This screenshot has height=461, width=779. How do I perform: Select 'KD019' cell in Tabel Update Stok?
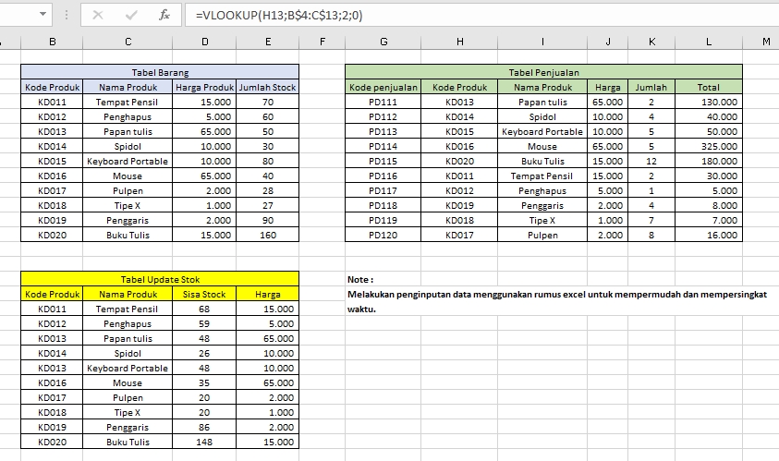52,427
